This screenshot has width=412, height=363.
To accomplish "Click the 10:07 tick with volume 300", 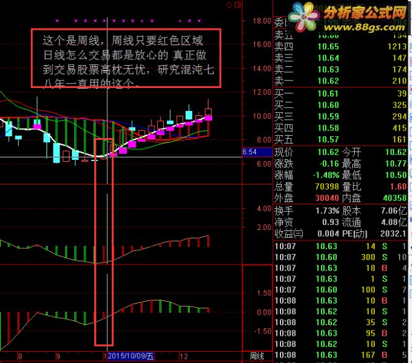I will [x=341, y=257].
